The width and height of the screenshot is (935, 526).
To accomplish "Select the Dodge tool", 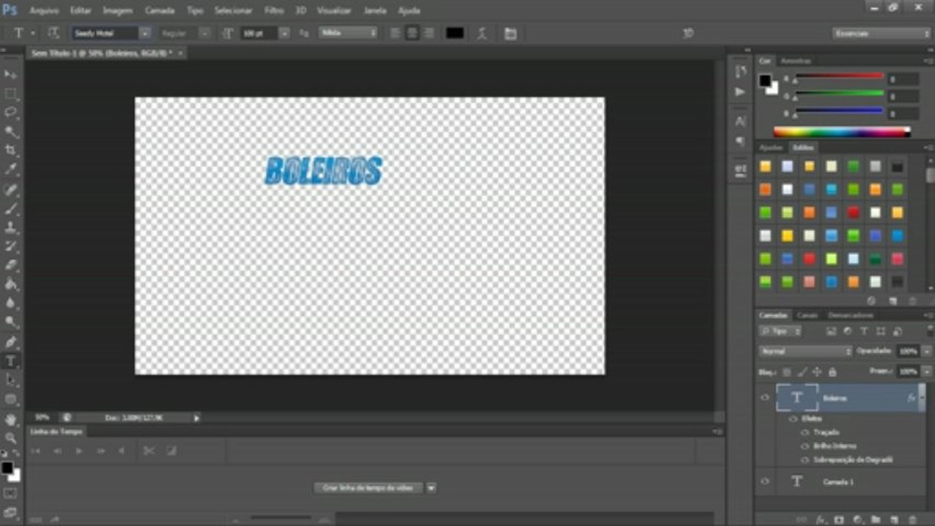I will point(11,322).
